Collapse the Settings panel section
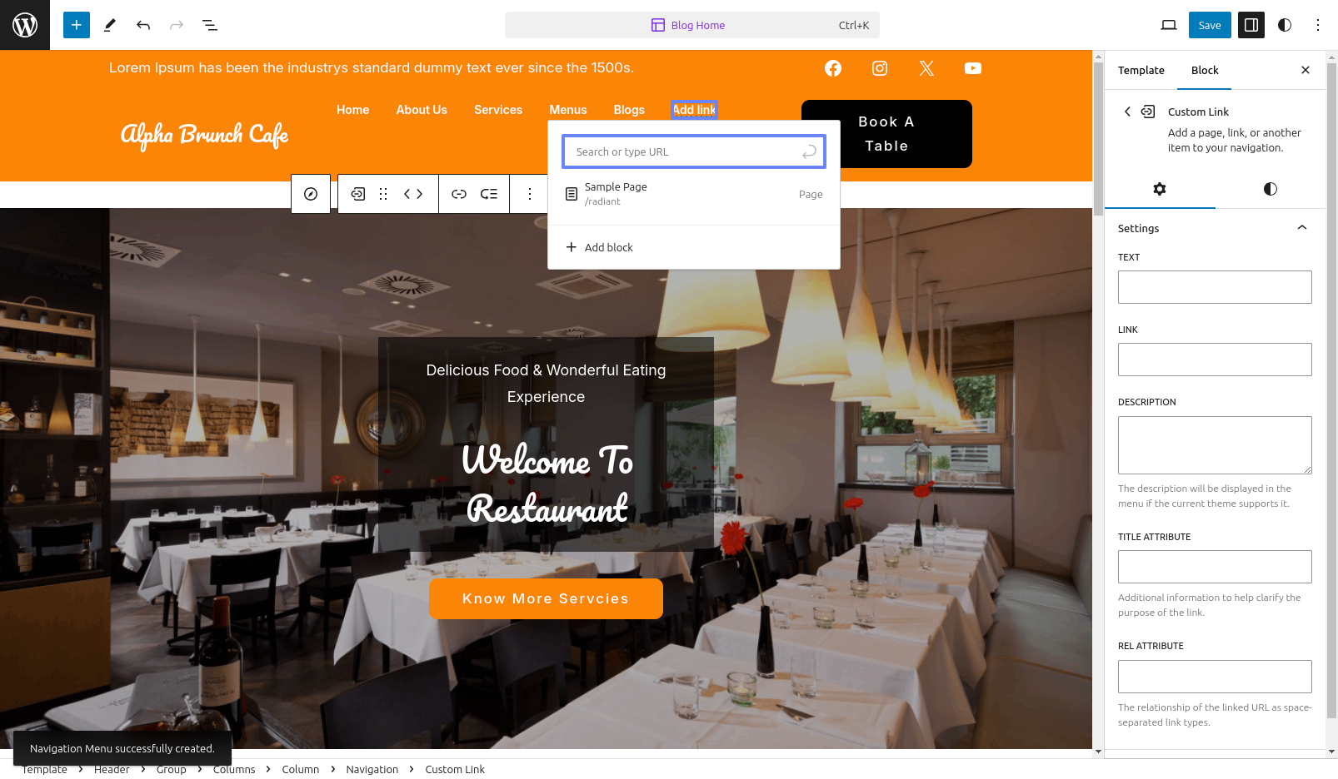1338x779 pixels. [x=1302, y=228]
